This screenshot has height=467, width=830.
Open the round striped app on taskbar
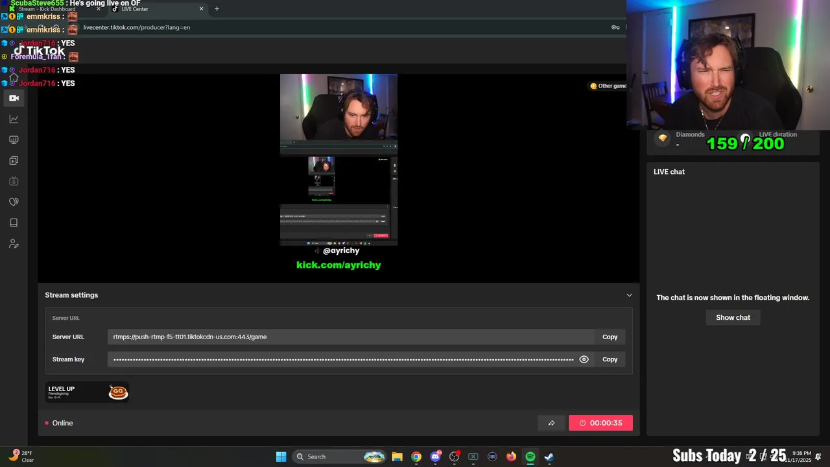[492, 457]
